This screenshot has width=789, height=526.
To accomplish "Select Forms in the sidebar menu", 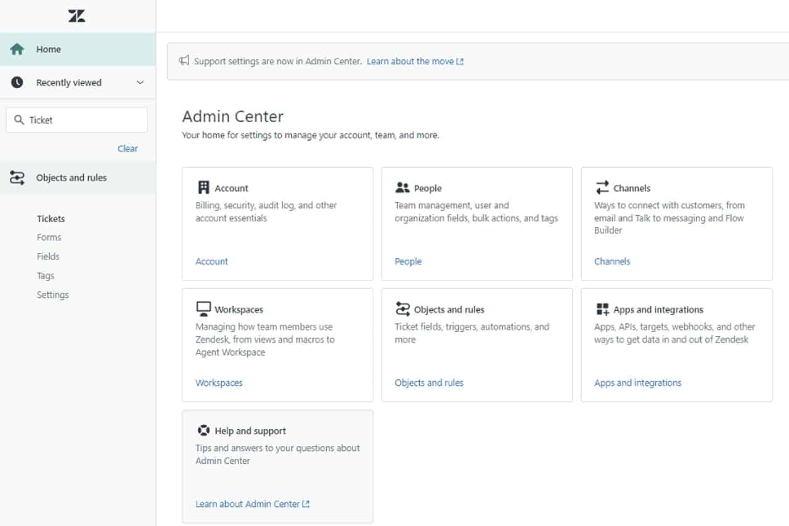I will 49,237.
